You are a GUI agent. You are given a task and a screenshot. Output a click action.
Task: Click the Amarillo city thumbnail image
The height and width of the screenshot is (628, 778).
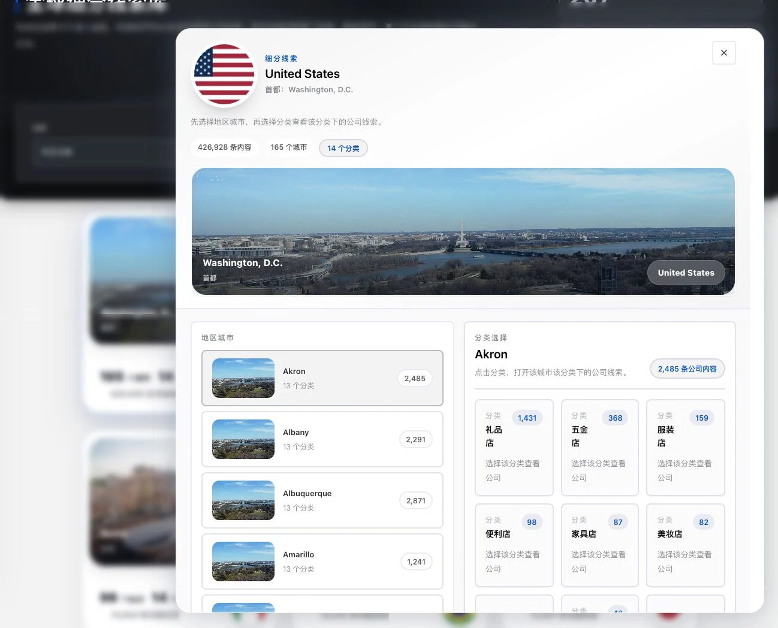243,561
